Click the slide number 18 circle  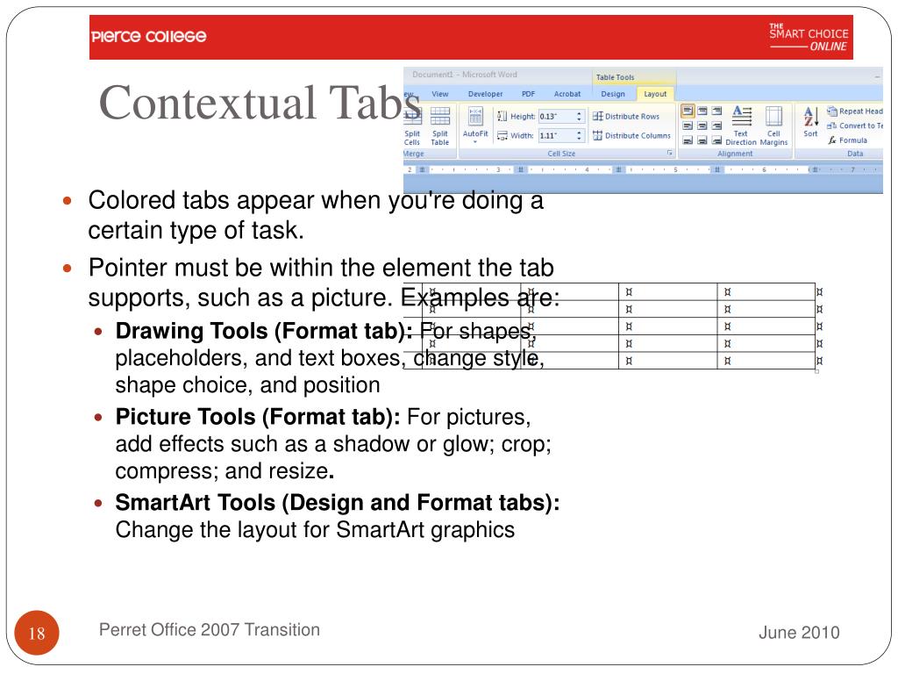point(37,633)
